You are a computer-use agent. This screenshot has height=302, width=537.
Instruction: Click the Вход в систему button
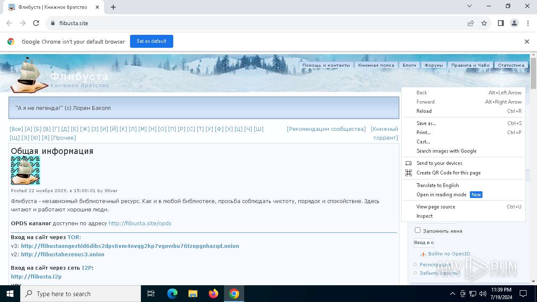tap(424, 242)
